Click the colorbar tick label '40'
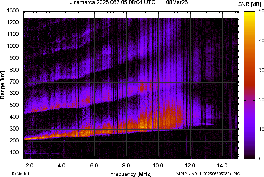Screen dimensions: 264x177 coord(262,40)
